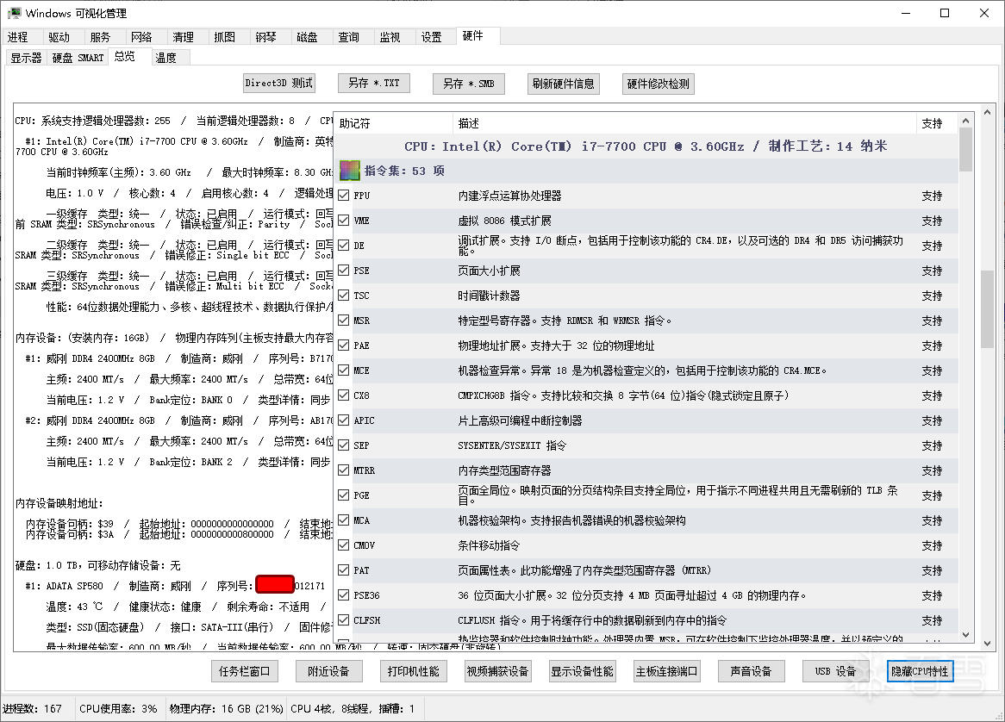Viewport: 1005px width, 722px height.
Task: Open 打印机性能 button
Action: click(414, 671)
